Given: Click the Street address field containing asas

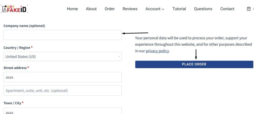Looking at the screenshot, I should point(62,77).
